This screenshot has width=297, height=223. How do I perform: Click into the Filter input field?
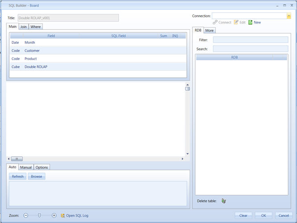(250, 40)
